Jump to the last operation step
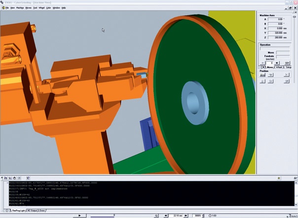Image resolution: width=298 pixels, height=218 pixels. coord(277,63)
